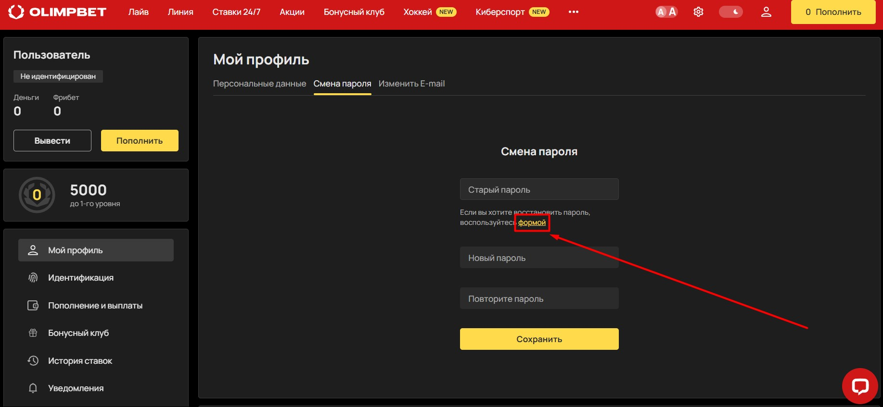Focus the Новый пароль field
Screen dimensions: 883x407
click(539, 258)
